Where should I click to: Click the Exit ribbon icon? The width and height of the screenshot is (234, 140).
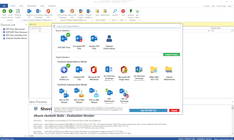point(123,13)
